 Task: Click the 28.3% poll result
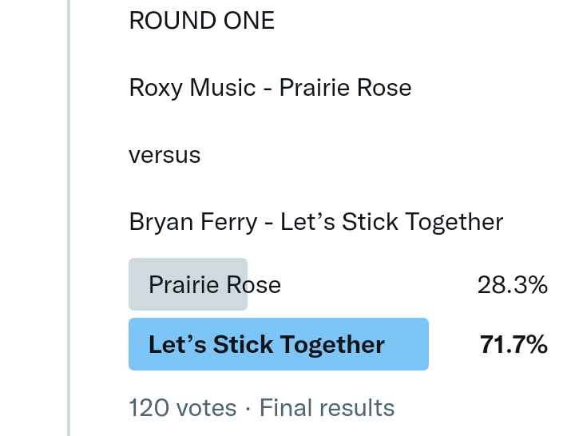(512, 284)
